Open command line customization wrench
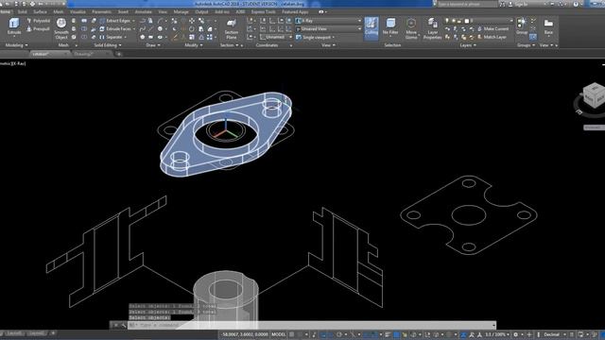 pos(124,325)
